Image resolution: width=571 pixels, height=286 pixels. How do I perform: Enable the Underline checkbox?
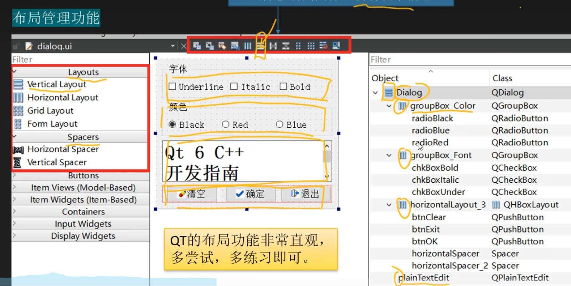point(172,87)
